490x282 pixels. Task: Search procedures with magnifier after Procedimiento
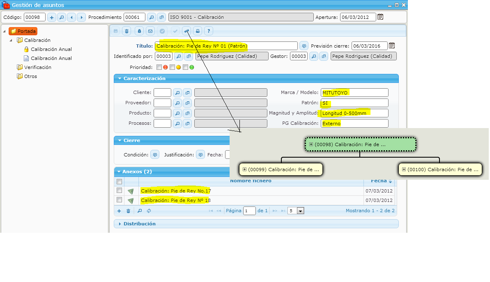pos(152,17)
